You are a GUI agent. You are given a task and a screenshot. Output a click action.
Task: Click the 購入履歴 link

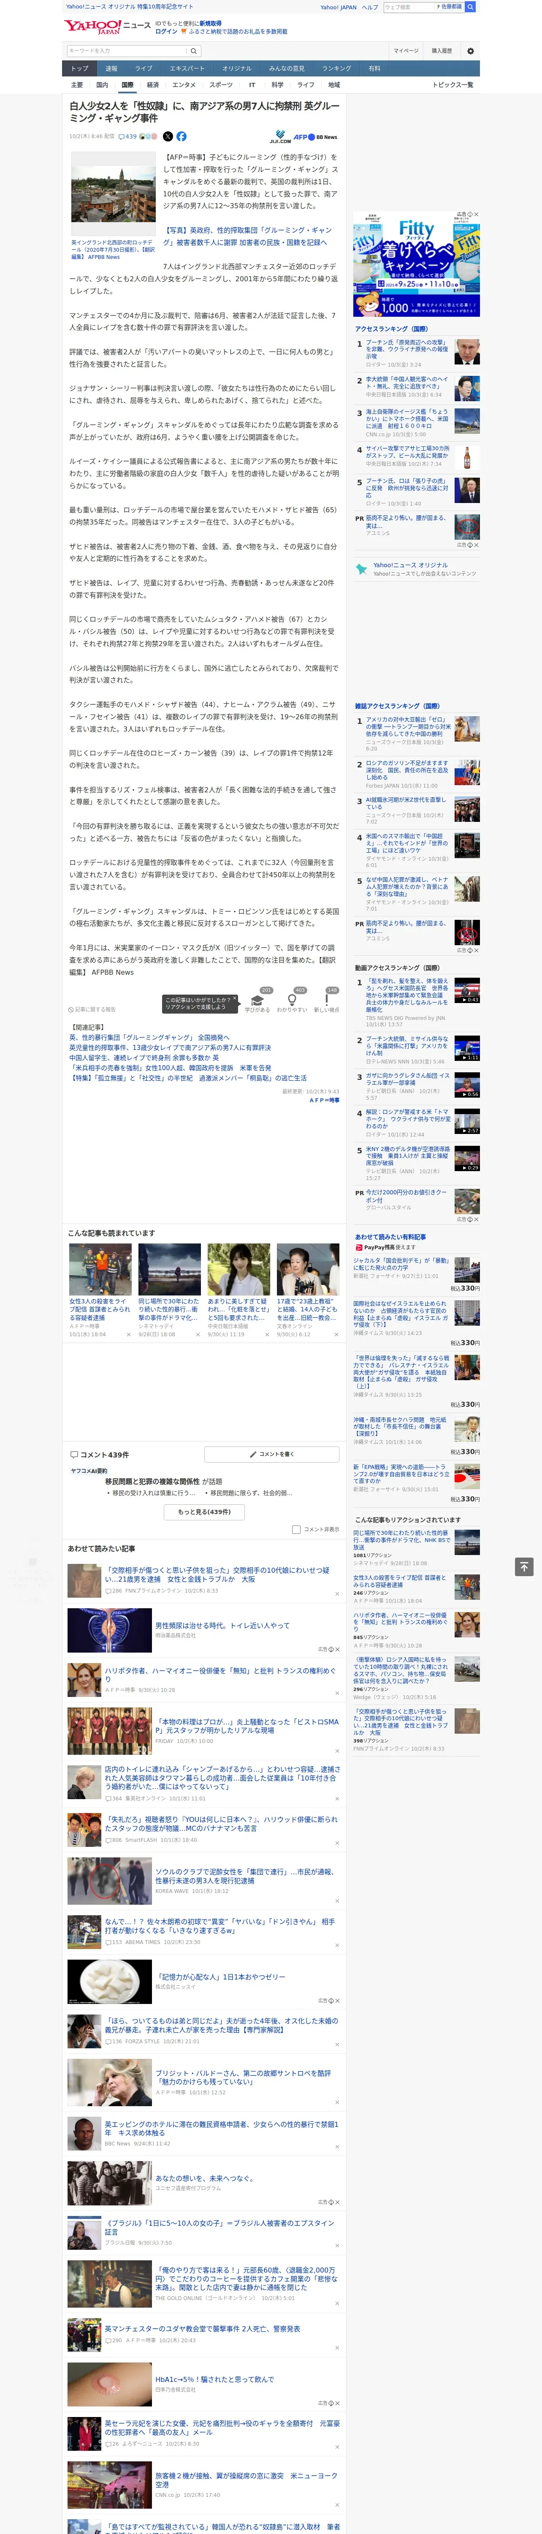(x=442, y=51)
